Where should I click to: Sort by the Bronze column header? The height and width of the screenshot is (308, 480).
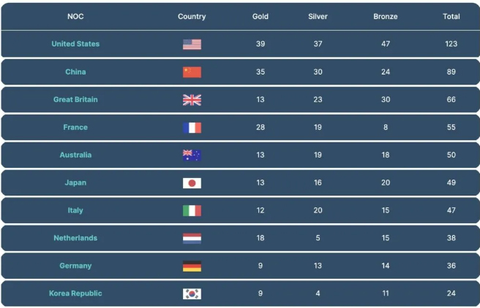tap(385, 17)
